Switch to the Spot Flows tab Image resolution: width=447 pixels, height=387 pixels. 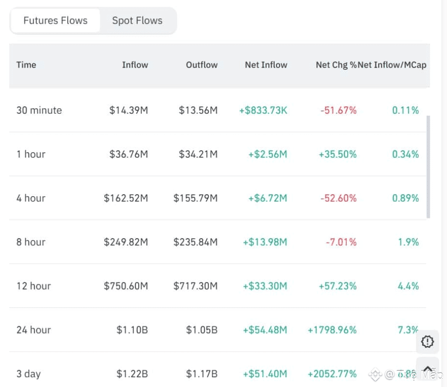point(137,21)
